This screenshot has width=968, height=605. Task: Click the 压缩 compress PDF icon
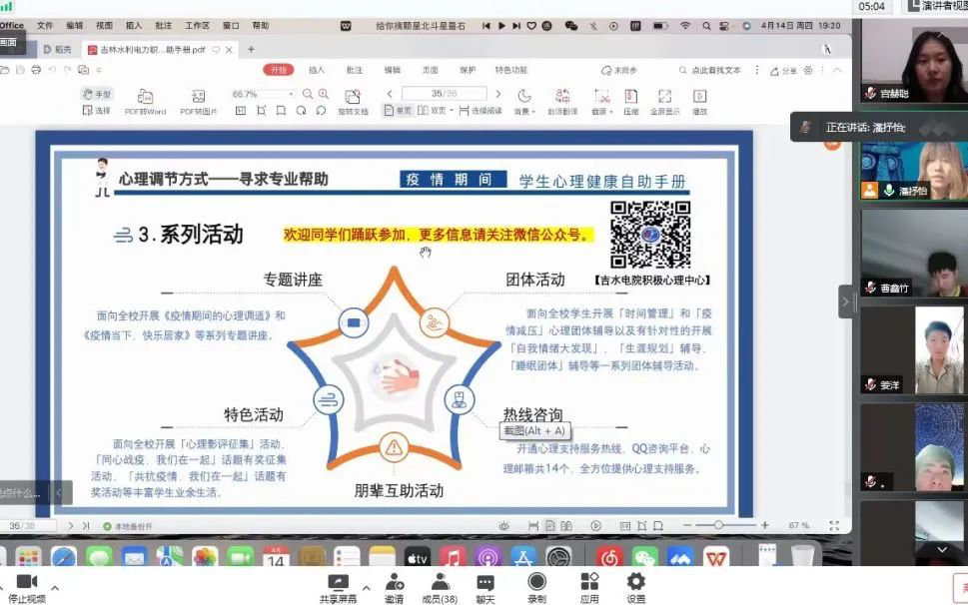(x=630, y=96)
